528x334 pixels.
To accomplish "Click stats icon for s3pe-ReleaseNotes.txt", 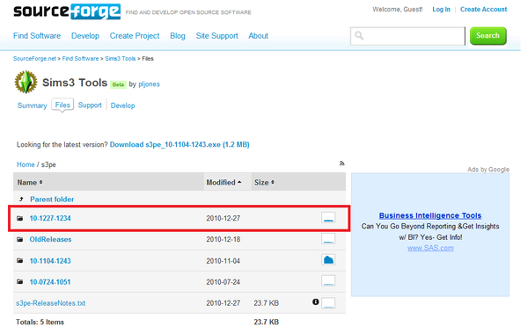I will click(328, 302).
